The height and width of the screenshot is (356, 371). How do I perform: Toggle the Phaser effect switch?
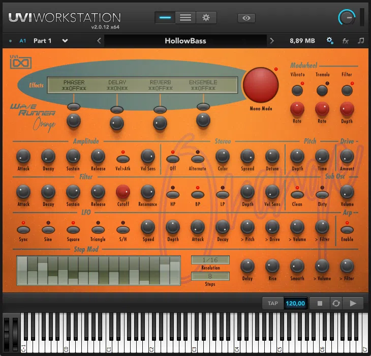74,106
